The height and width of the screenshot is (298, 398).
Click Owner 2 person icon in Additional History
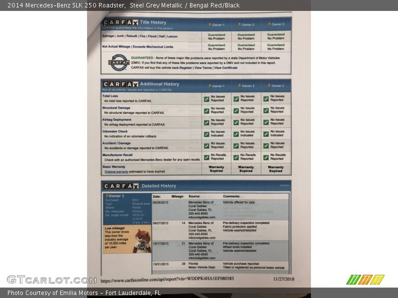pos(239,86)
